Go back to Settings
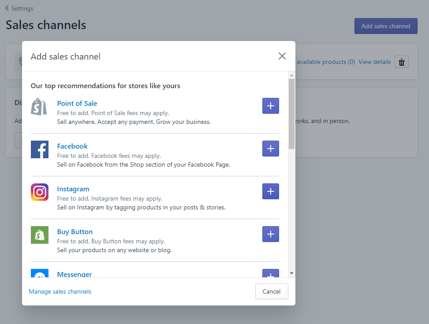The width and height of the screenshot is (429, 324). pos(19,8)
